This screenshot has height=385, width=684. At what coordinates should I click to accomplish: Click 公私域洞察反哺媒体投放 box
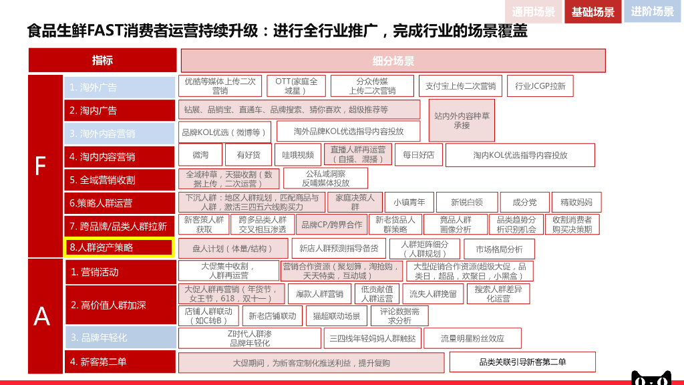(x=325, y=178)
